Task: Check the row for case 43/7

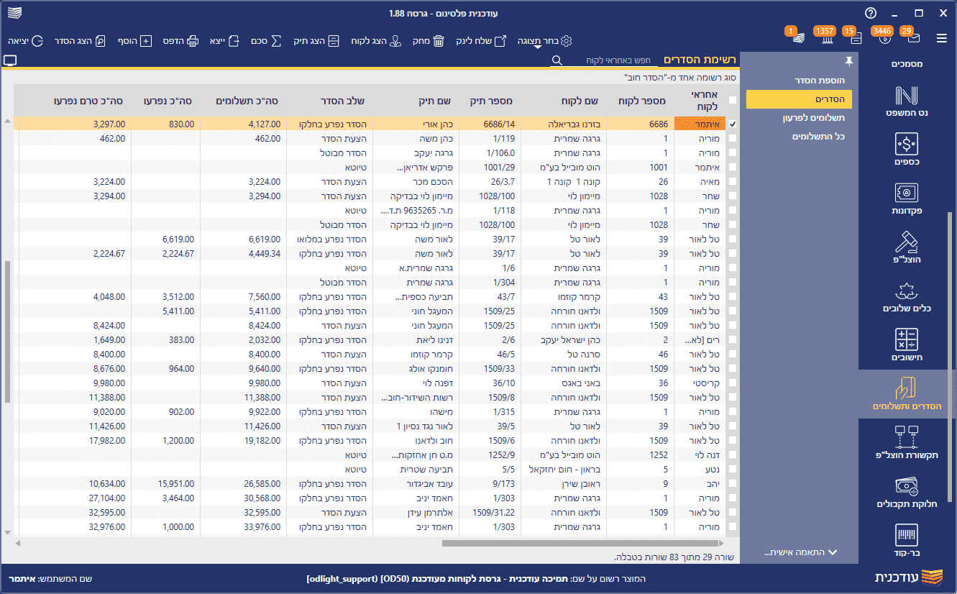Action: [733, 296]
